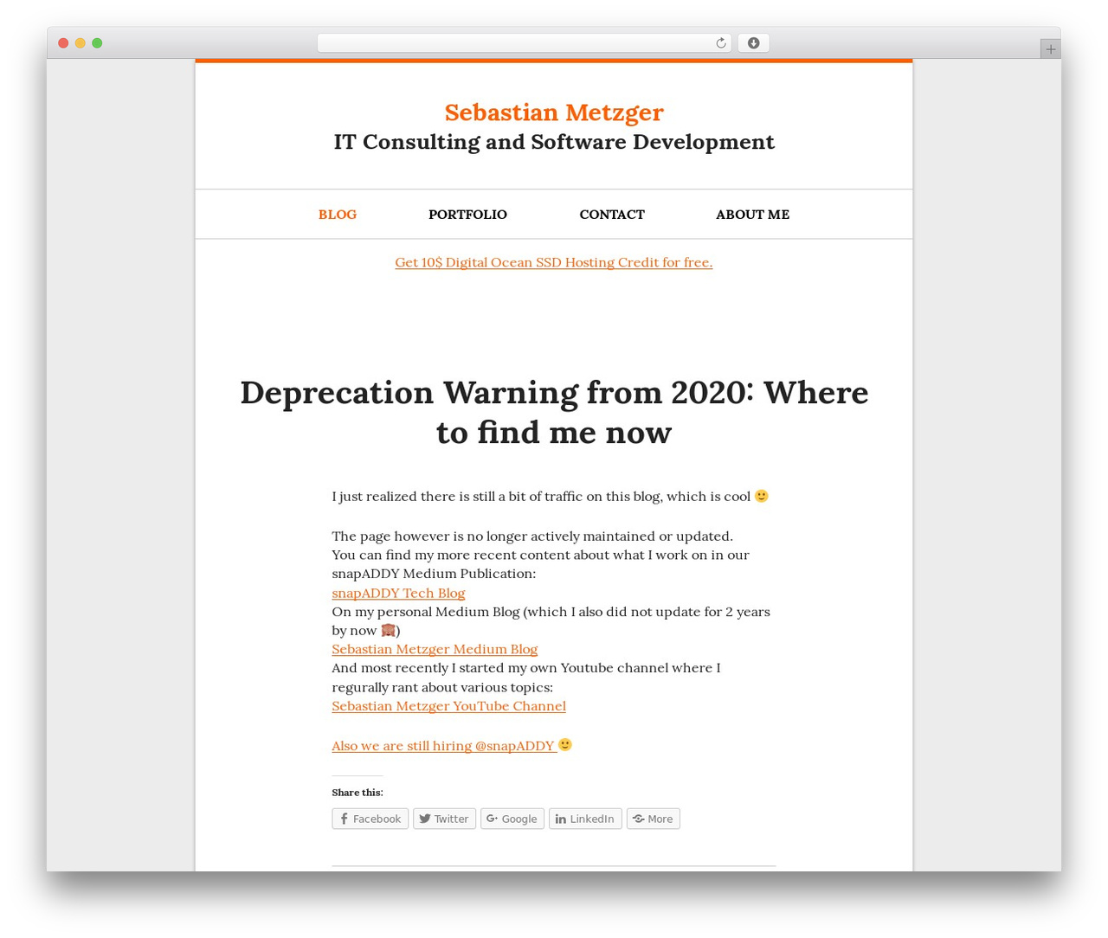Follow the still hiring @snapADDY link
This screenshot has width=1108, height=938.
click(x=443, y=746)
